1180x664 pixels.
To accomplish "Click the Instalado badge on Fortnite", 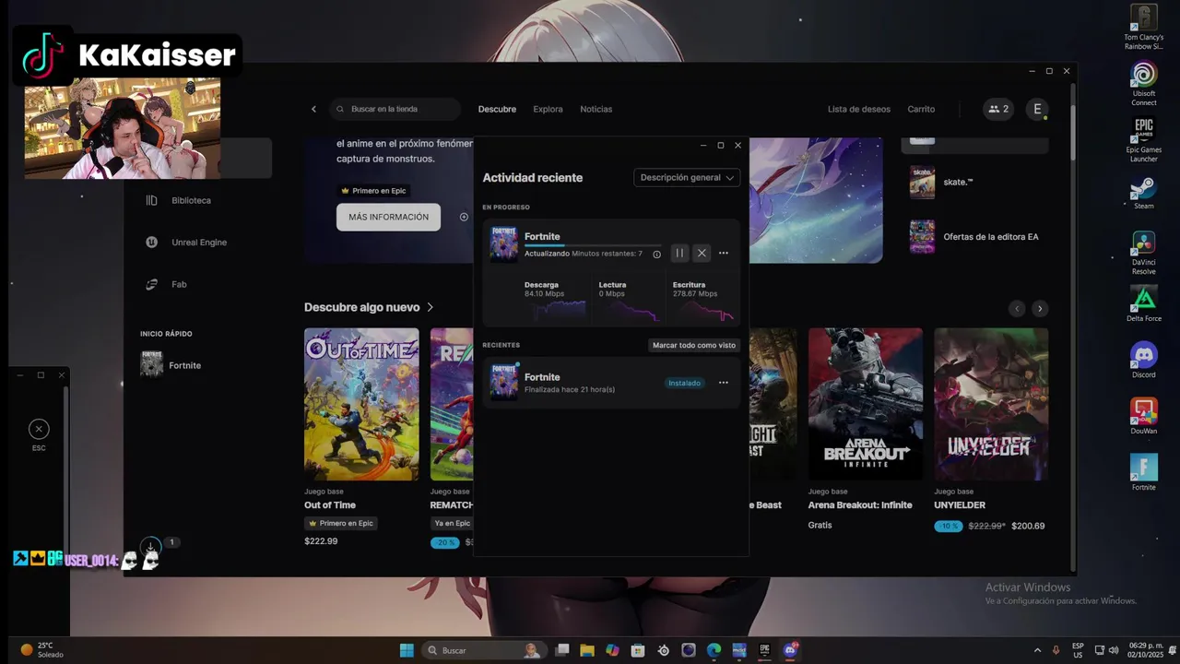I will tap(684, 383).
